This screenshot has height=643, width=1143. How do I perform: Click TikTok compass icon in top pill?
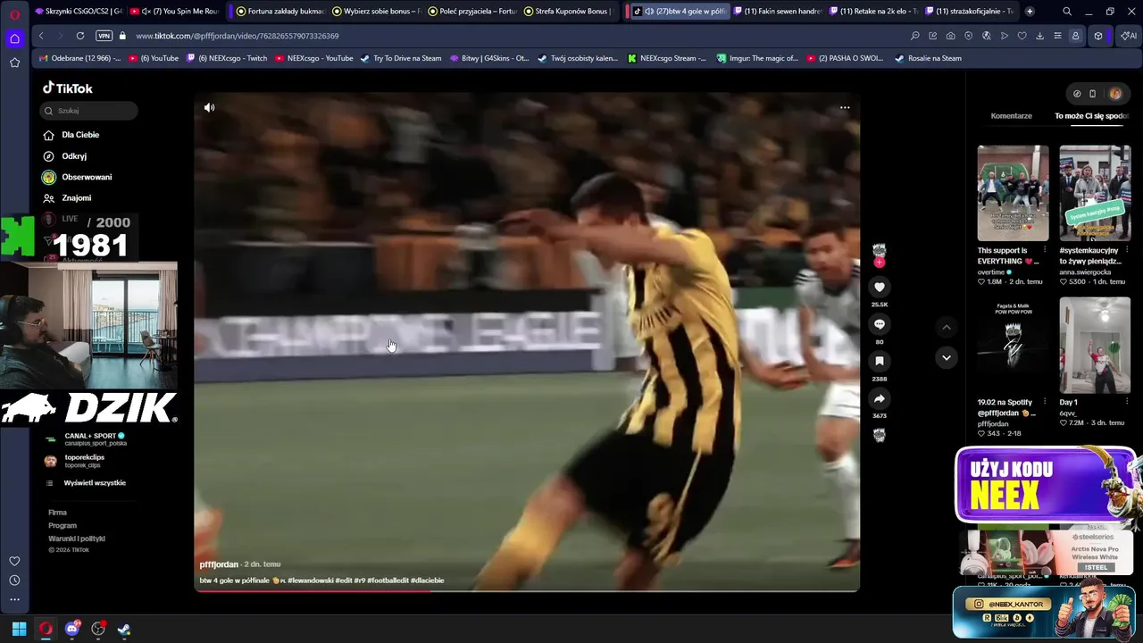tap(1077, 94)
